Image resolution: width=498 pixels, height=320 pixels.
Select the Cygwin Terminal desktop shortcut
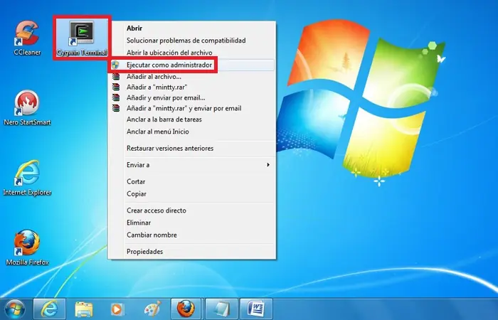point(82,38)
